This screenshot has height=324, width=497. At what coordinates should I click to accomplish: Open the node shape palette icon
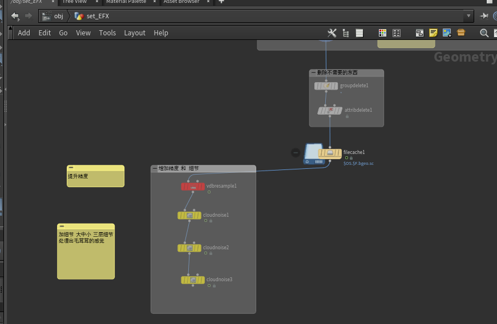pos(397,33)
